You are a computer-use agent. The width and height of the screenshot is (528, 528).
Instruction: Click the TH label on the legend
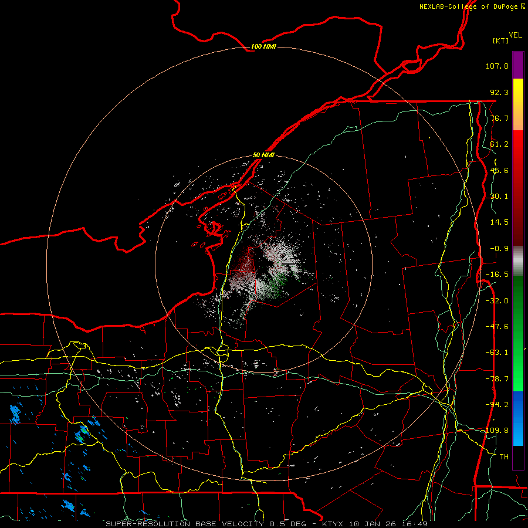coord(504,457)
